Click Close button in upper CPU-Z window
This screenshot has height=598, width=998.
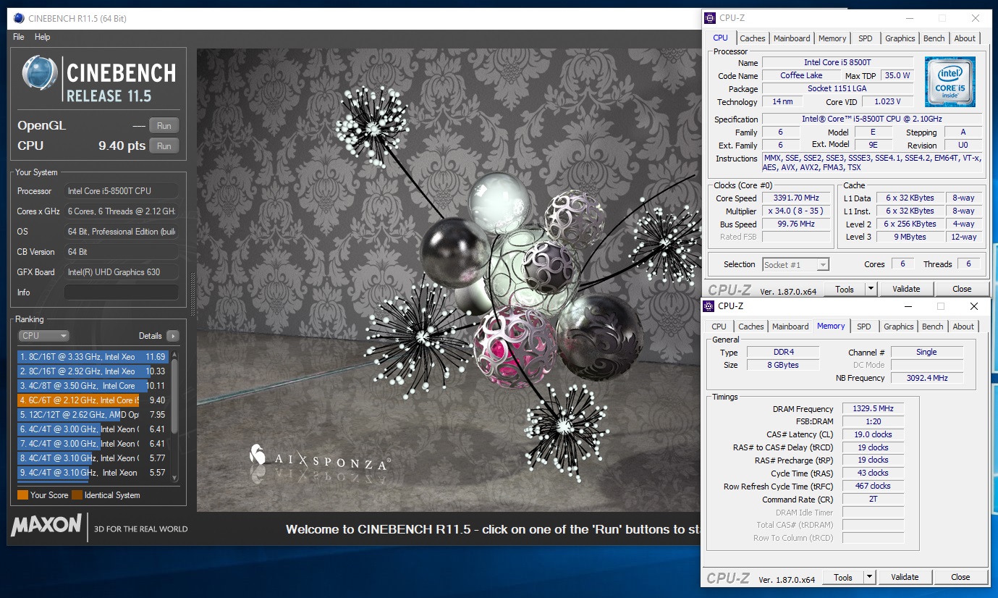coord(962,289)
